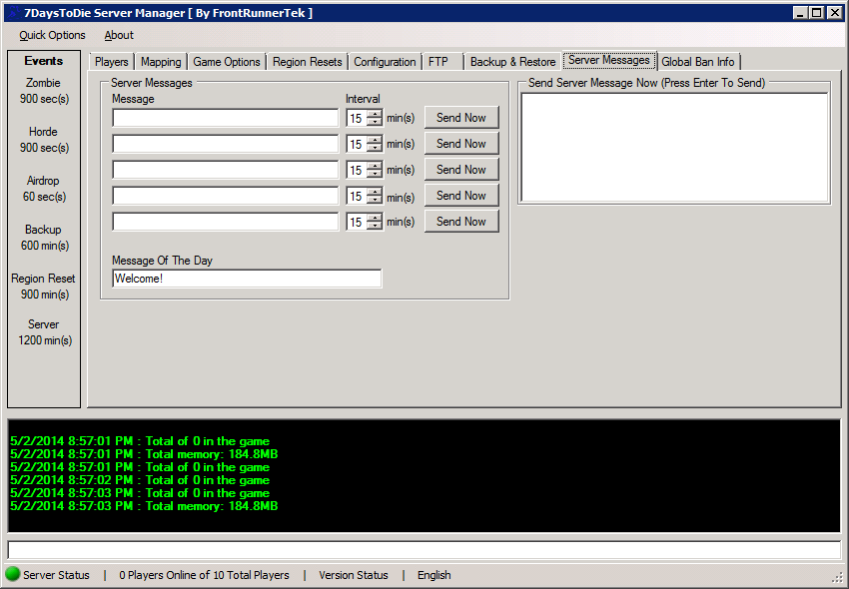Click the fifth message text field
The image size is (849, 589).
click(x=226, y=222)
